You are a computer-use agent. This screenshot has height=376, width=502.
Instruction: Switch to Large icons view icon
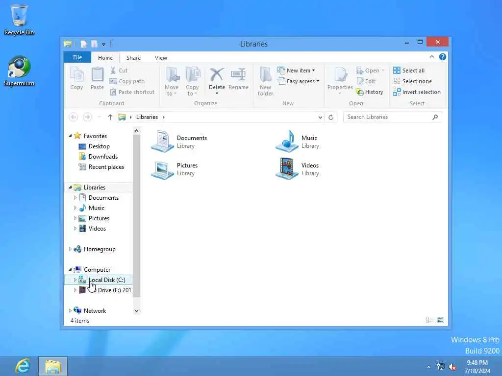pos(441,320)
